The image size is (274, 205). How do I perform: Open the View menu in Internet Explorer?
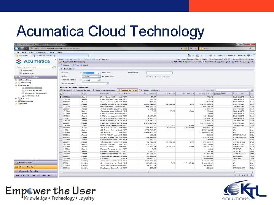click(x=31, y=52)
